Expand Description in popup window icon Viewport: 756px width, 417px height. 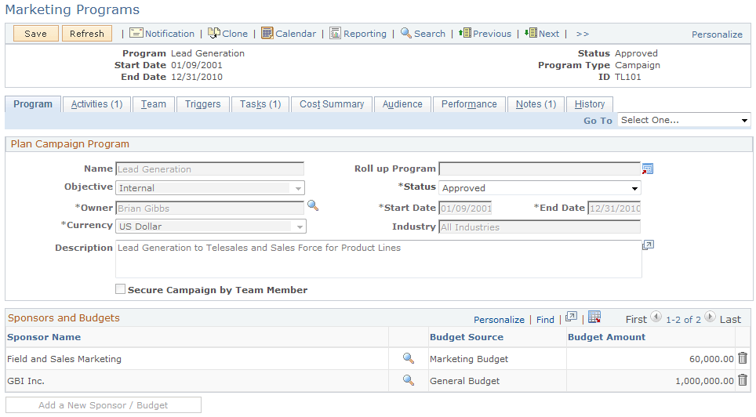tap(648, 245)
